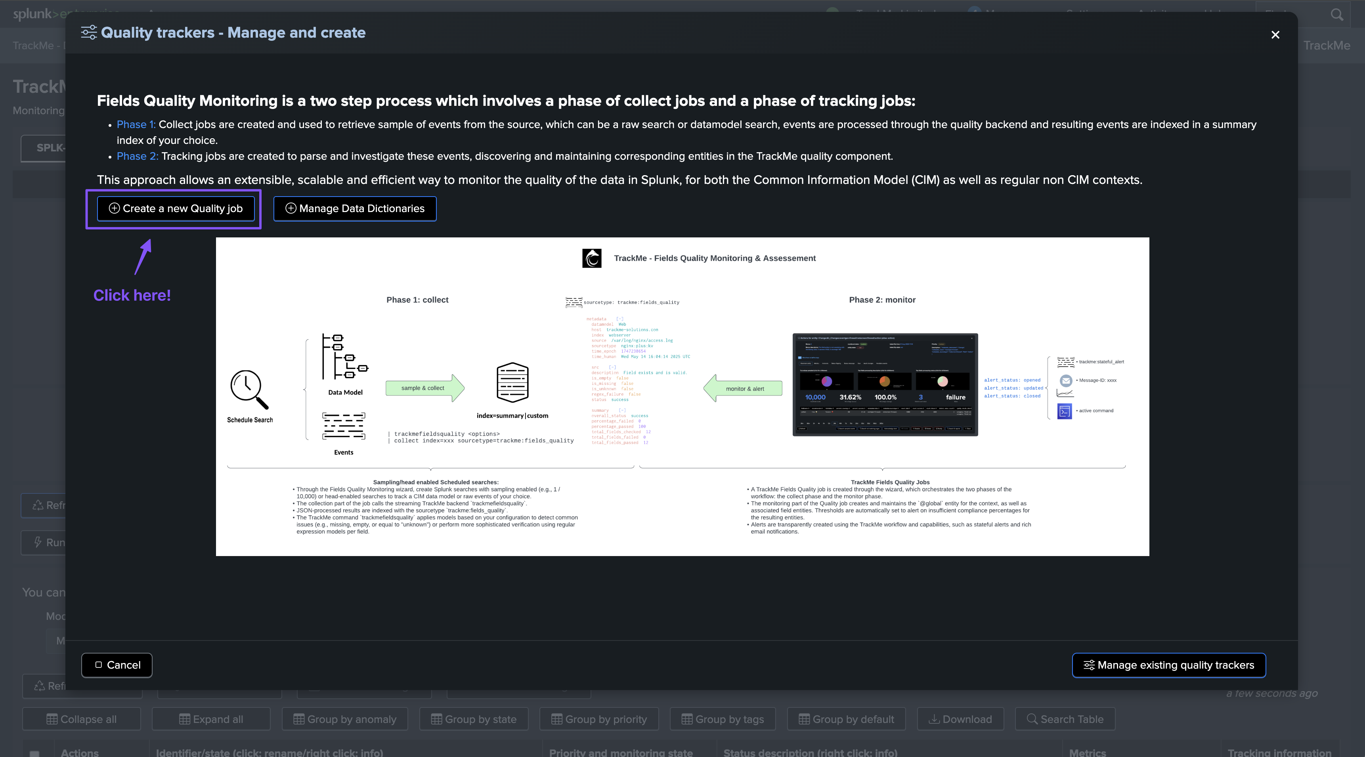Select Group by state in the background page

[474, 719]
